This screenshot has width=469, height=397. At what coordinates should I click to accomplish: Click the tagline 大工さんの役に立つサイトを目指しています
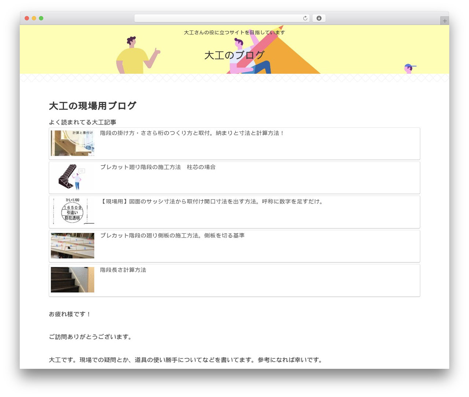click(234, 33)
